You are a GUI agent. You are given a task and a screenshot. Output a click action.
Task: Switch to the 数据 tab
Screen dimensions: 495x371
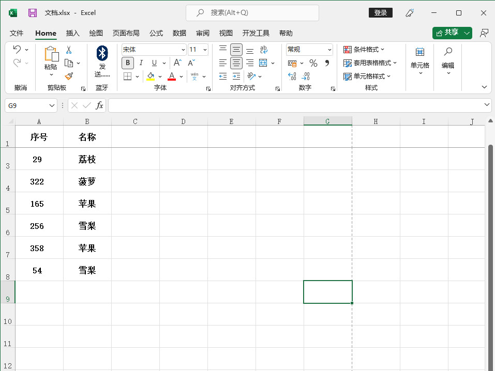(x=179, y=33)
